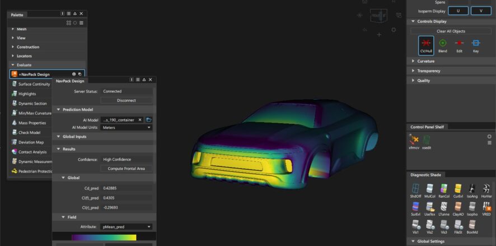496x246 pixels.
Task: Toggle the U isoparm display
Action: (458, 11)
